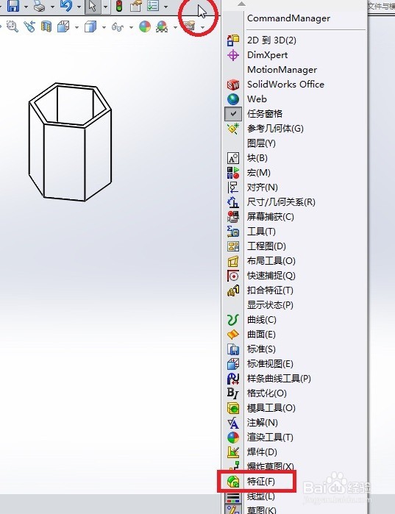Viewport: 395px width, 514px height.
Task: Click 爆炸草图(X) explode sketch entry
Action: (295, 466)
